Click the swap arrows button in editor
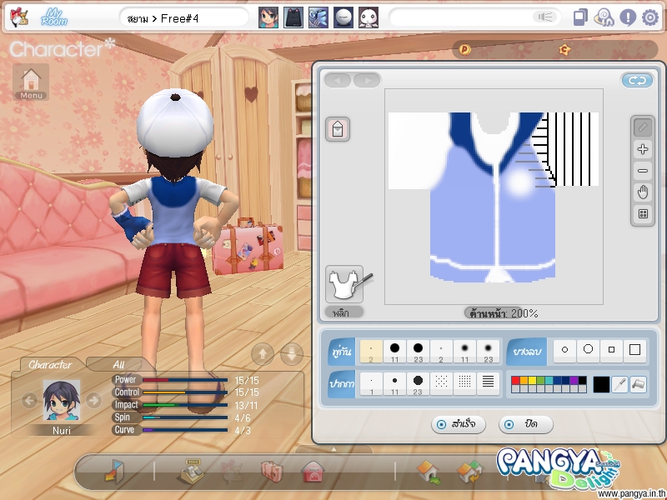Image resolution: width=667 pixels, height=500 pixels. coord(637,80)
